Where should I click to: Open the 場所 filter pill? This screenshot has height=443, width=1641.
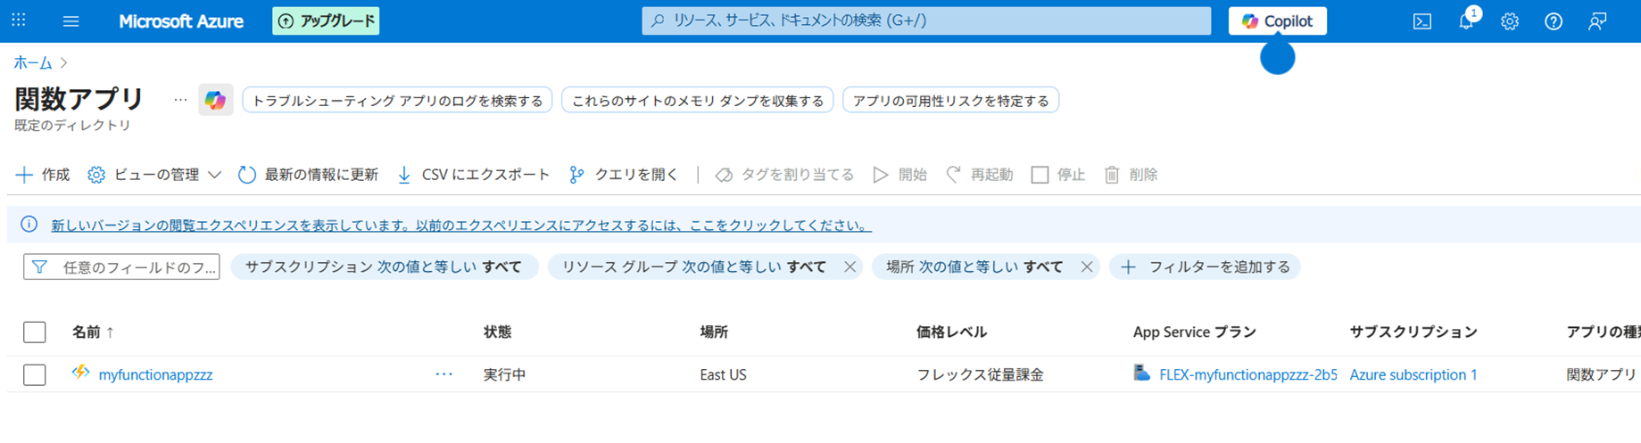974,267
